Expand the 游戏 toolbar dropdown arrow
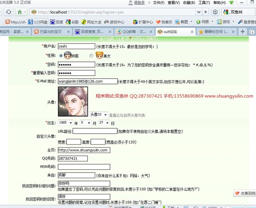The image size is (256, 208). (233, 21)
